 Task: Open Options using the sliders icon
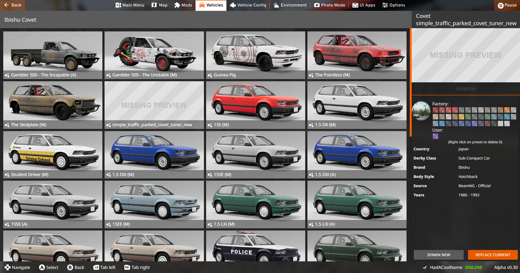[385, 5]
